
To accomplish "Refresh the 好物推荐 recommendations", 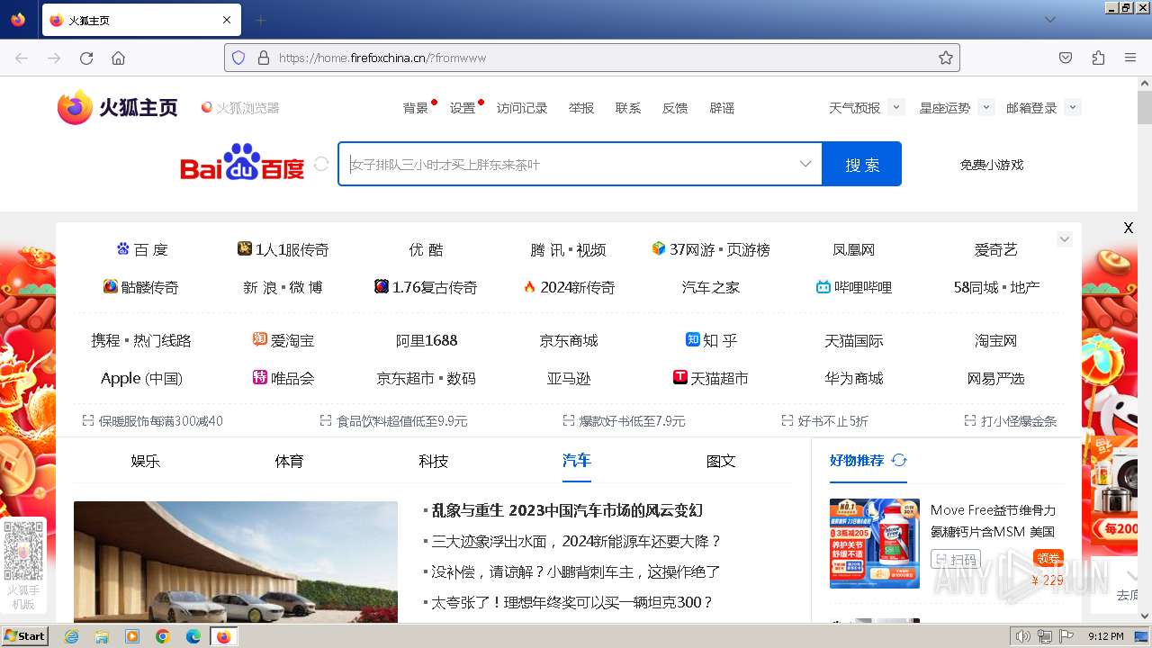I will (x=899, y=460).
